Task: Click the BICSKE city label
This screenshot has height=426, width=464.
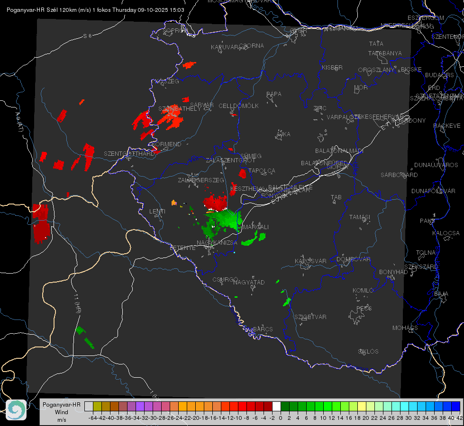Action: (x=411, y=70)
